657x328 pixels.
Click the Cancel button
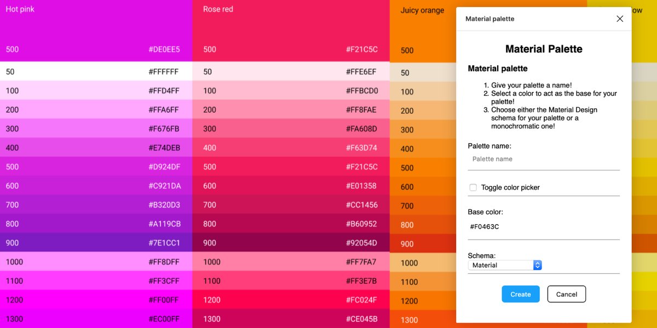567,294
